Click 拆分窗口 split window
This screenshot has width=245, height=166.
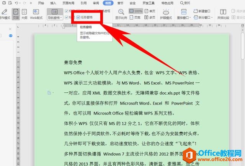tap(202, 18)
